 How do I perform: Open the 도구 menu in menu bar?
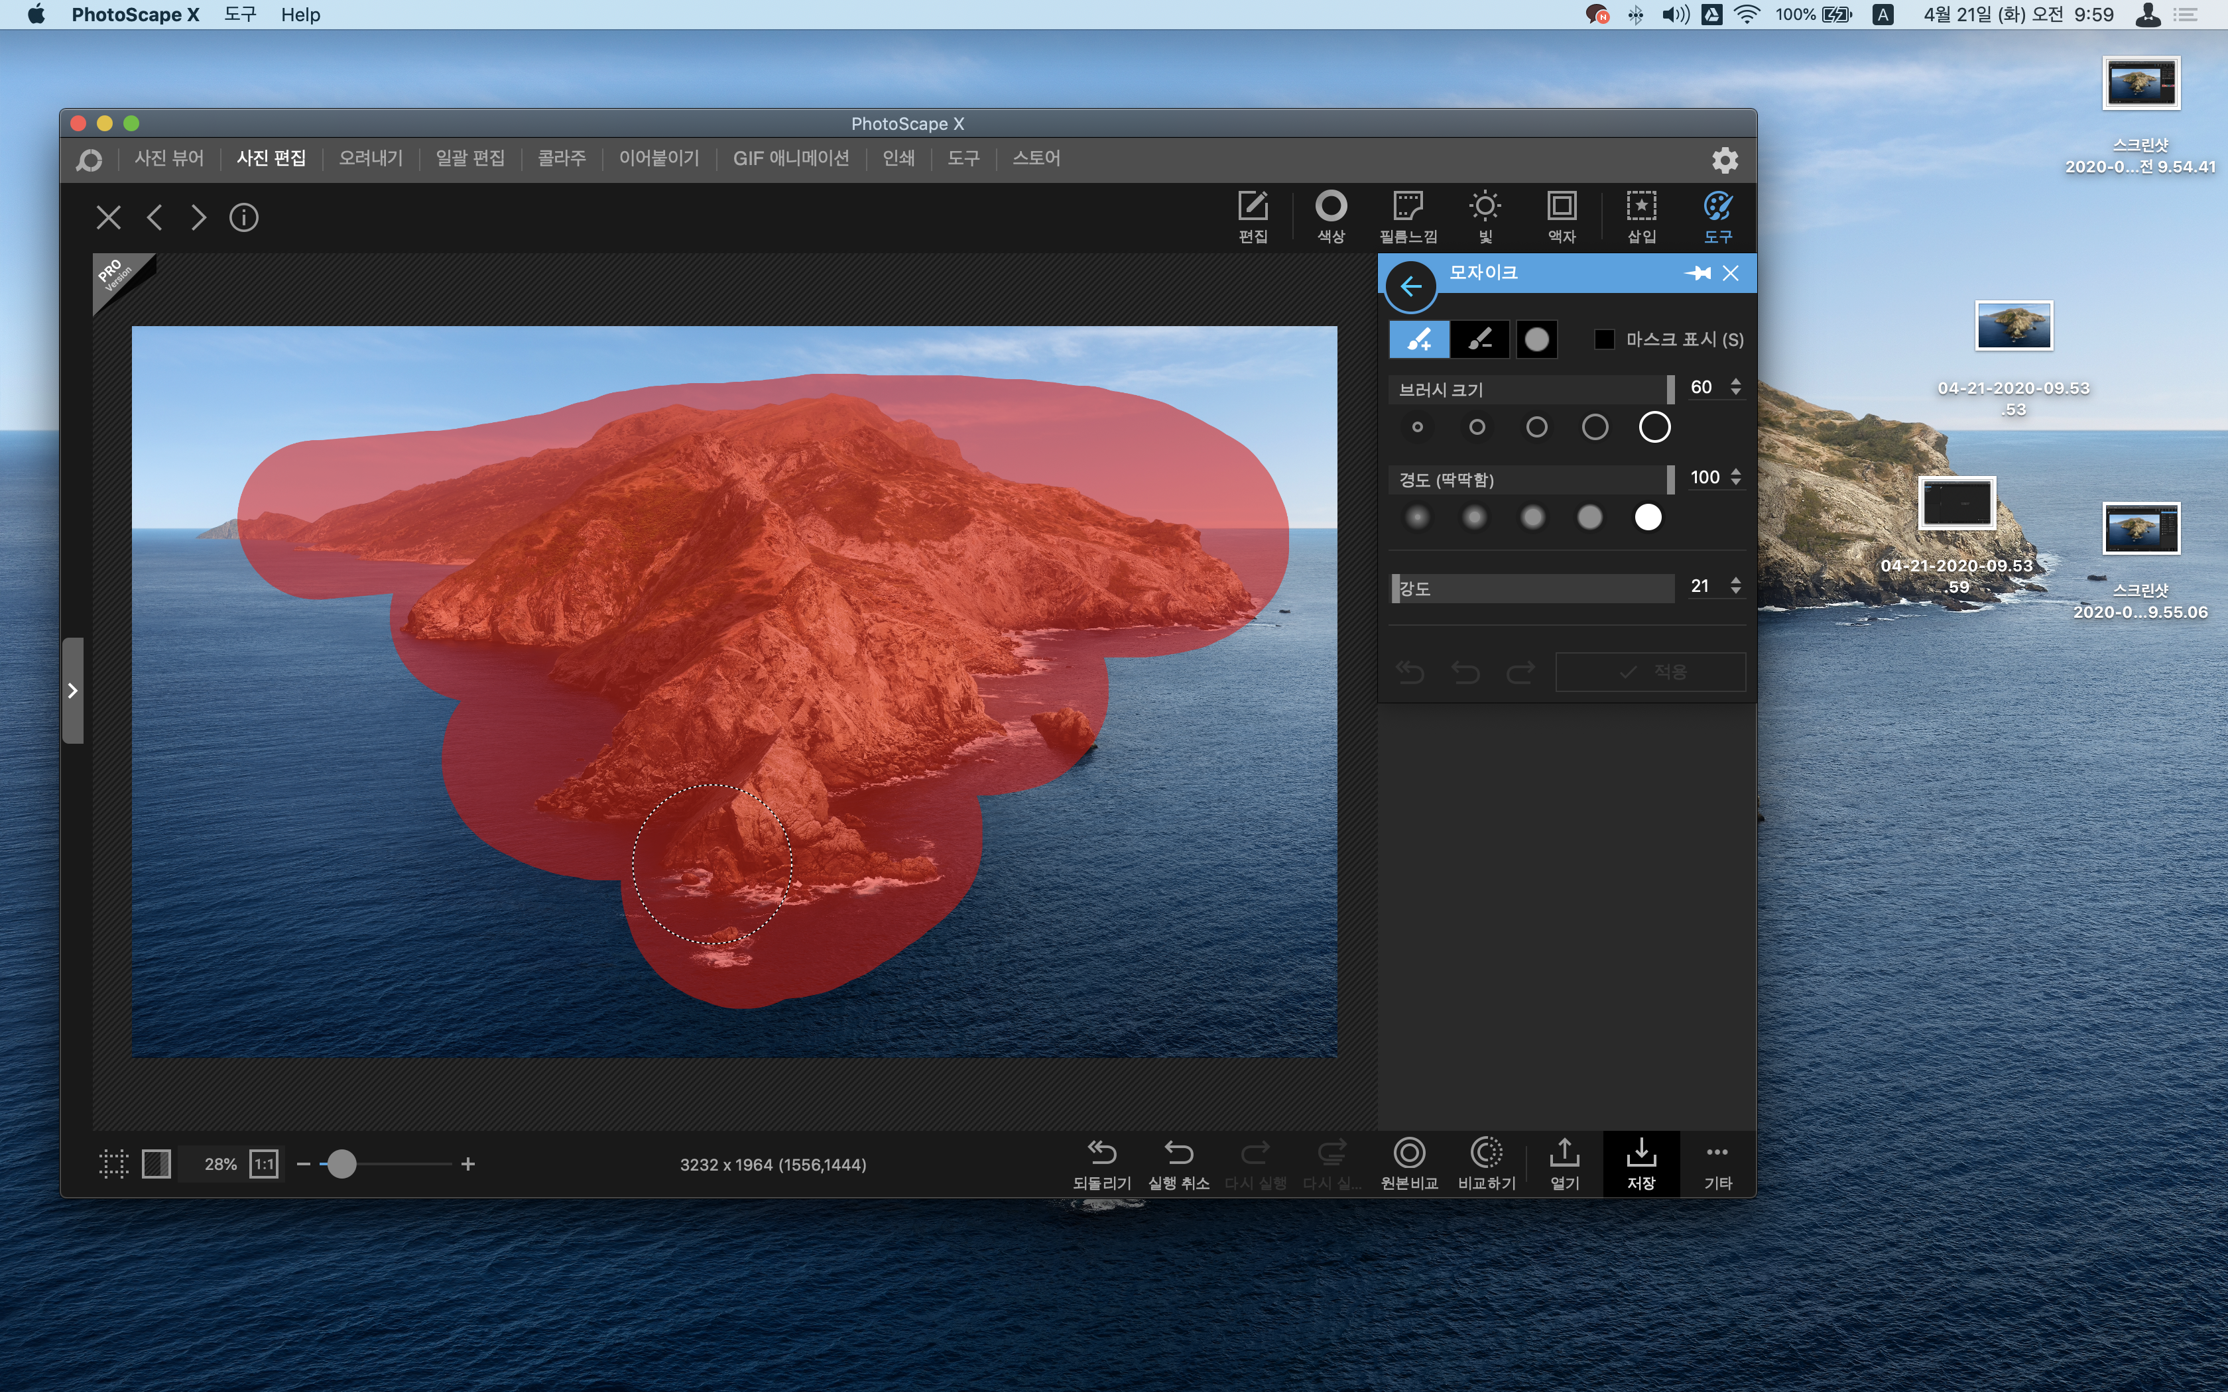(x=240, y=15)
